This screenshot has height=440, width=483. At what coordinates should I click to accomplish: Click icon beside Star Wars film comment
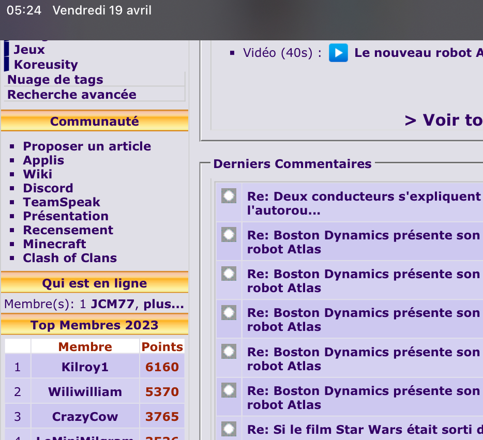pos(229,429)
